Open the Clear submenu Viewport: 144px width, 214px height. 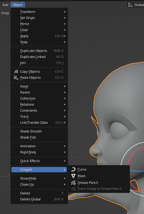tap(39, 30)
